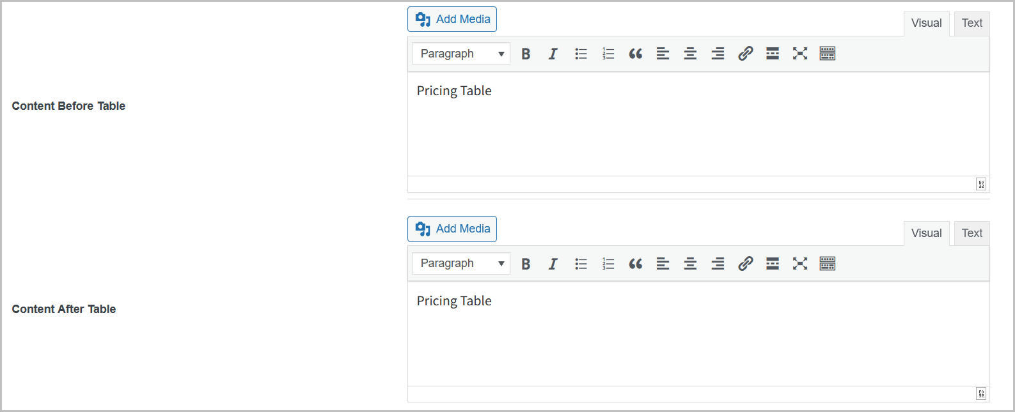1015x412 pixels.
Task: Open the Paragraph style dropdown in the bottom editor
Action: (x=460, y=263)
